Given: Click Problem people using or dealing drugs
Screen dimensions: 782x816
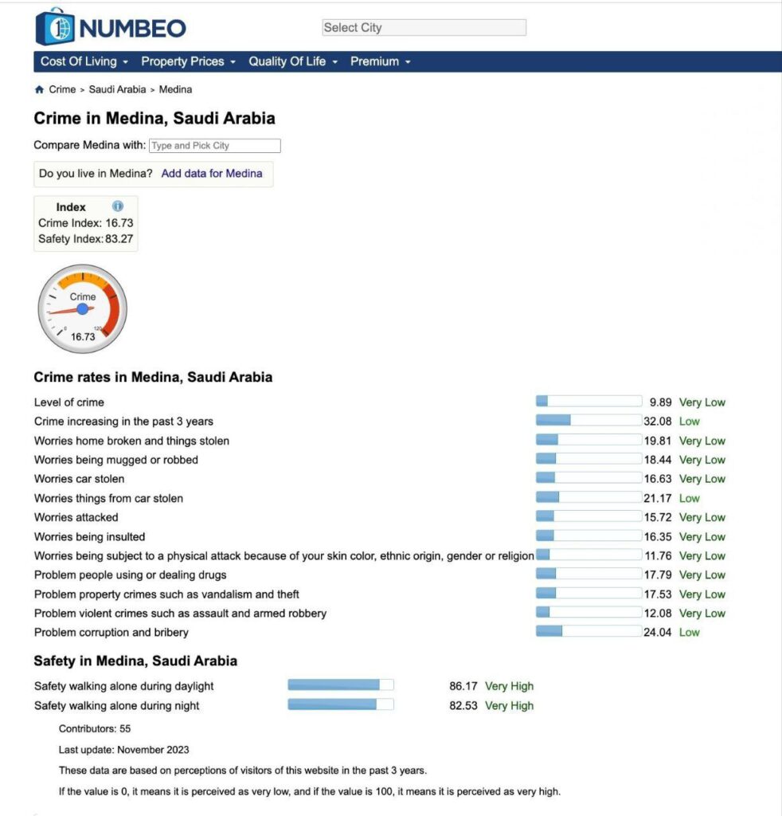Looking at the screenshot, I should point(131,575).
